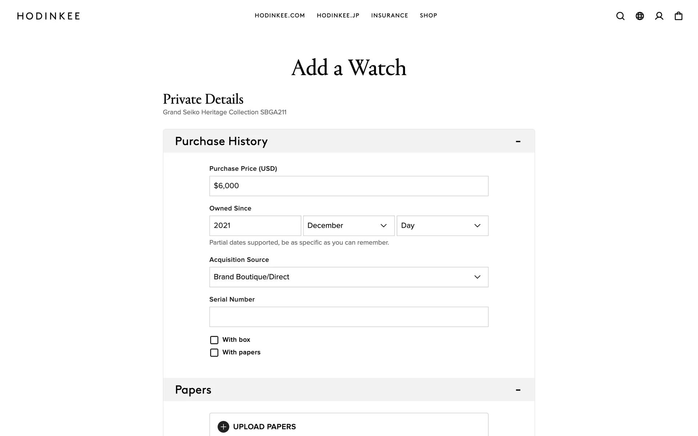Open the SHOP nav link
Image resolution: width=698 pixels, height=436 pixels.
coord(428,16)
